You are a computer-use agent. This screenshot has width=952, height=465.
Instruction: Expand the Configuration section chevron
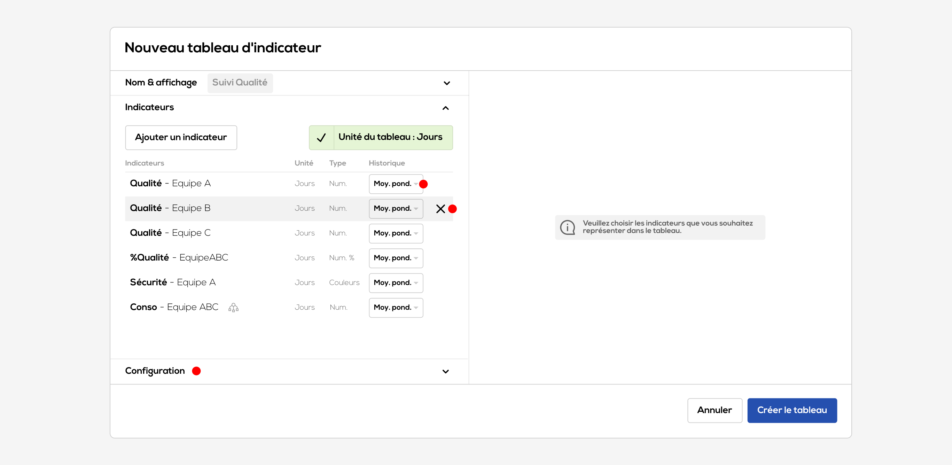coord(446,372)
